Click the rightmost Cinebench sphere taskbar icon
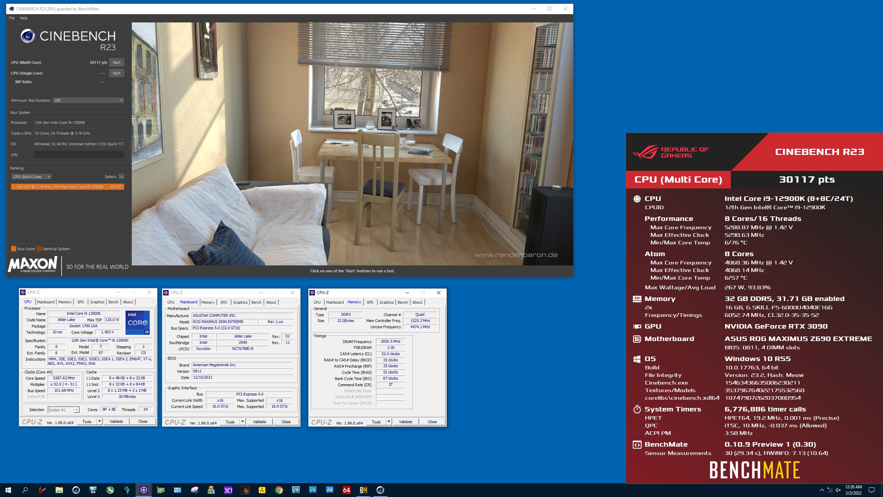The height and width of the screenshot is (497, 883). pos(380,490)
